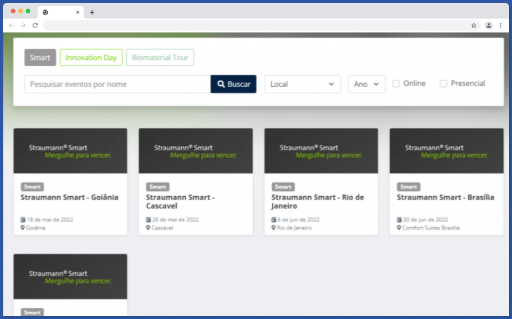
Task: Focus the Pesquisar eventos por nome field
Action: tap(117, 84)
